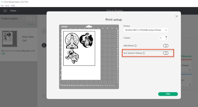Click the Make heading text

(13, 11)
